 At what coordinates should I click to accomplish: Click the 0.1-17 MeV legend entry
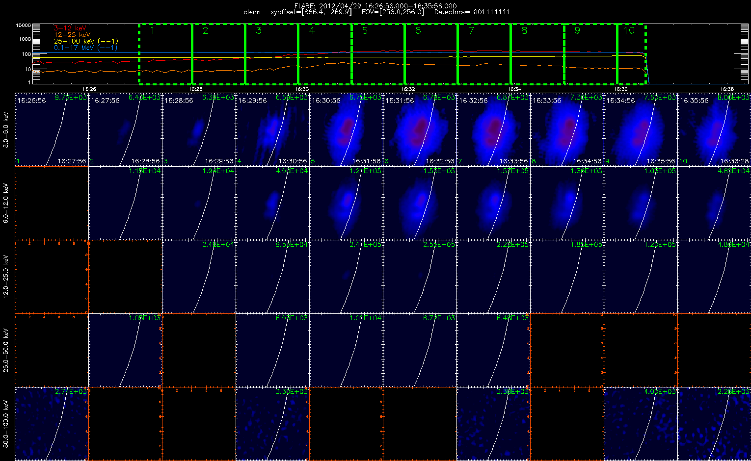click(86, 48)
